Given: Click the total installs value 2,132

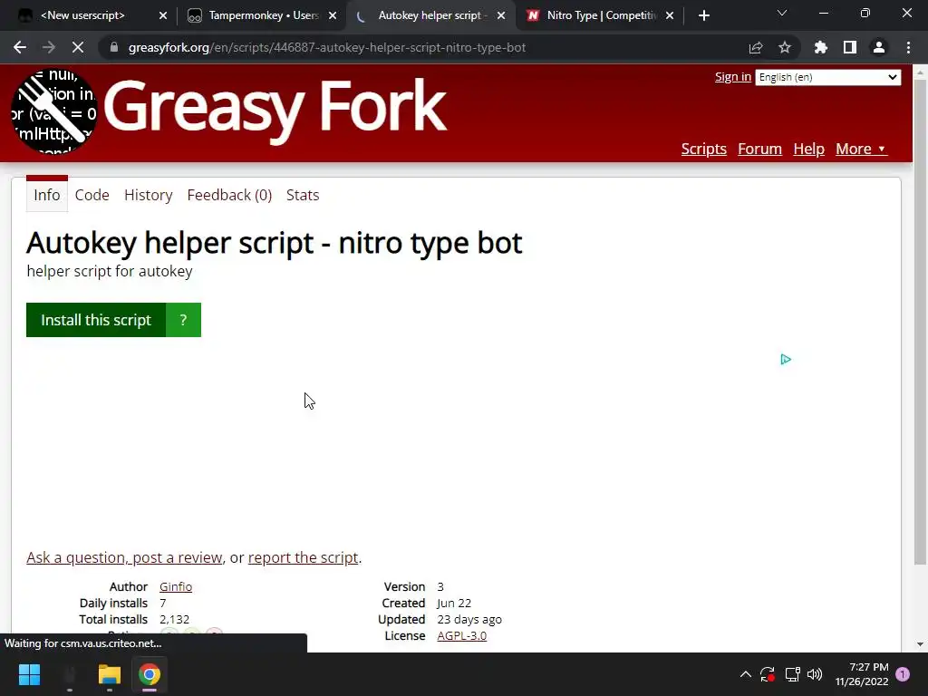Looking at the screenshot, I should [x=174, y=619].
